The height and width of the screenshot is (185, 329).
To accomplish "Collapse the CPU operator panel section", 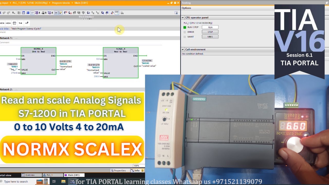I will tap(183, 17).
